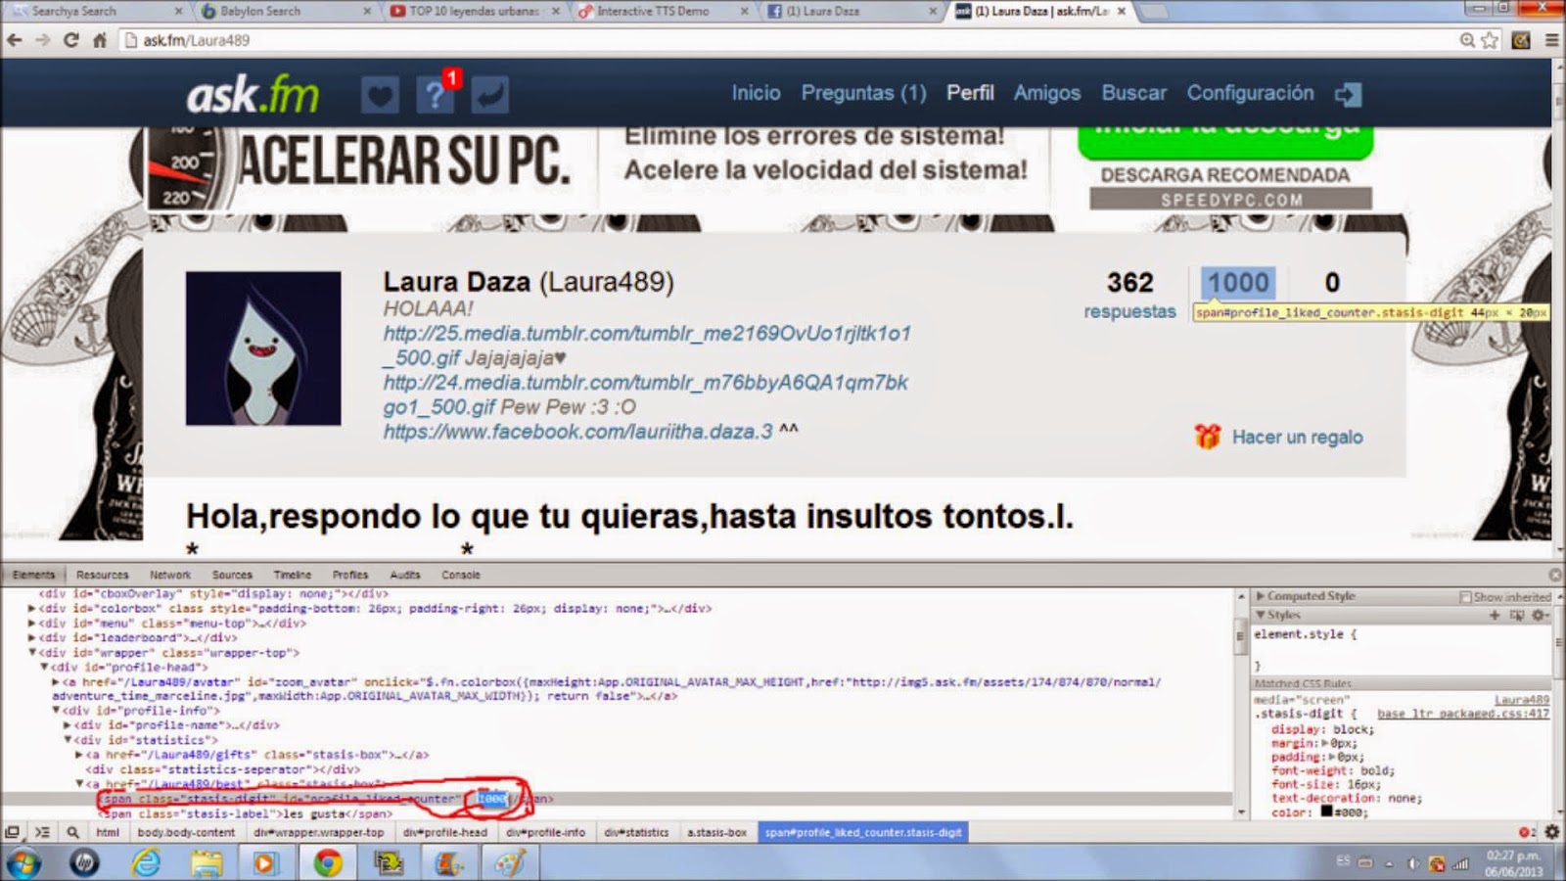
Task: Collapse the div id="statistics" node
Action: pos(68,740)
